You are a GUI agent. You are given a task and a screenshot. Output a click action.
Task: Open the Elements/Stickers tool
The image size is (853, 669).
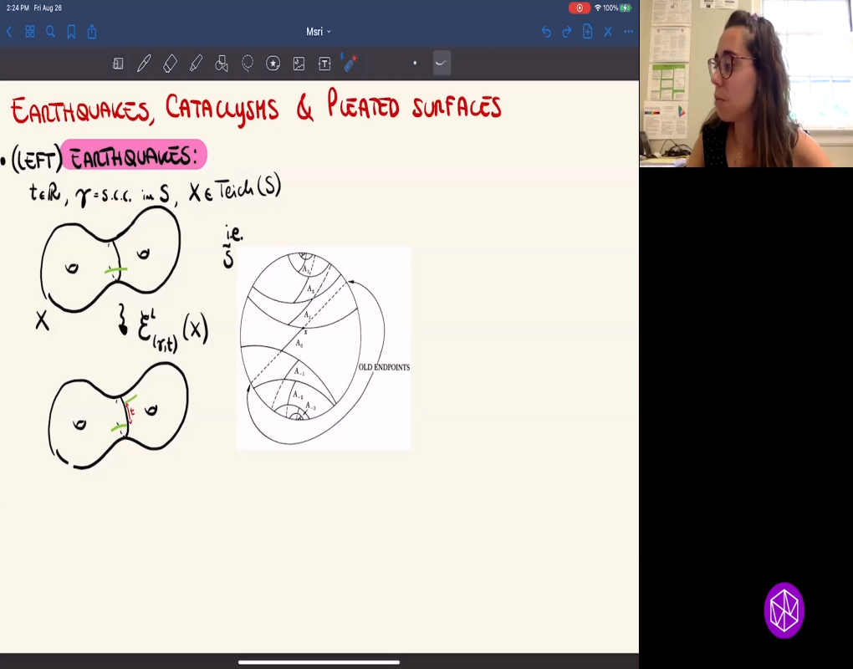tap(273, 64)
